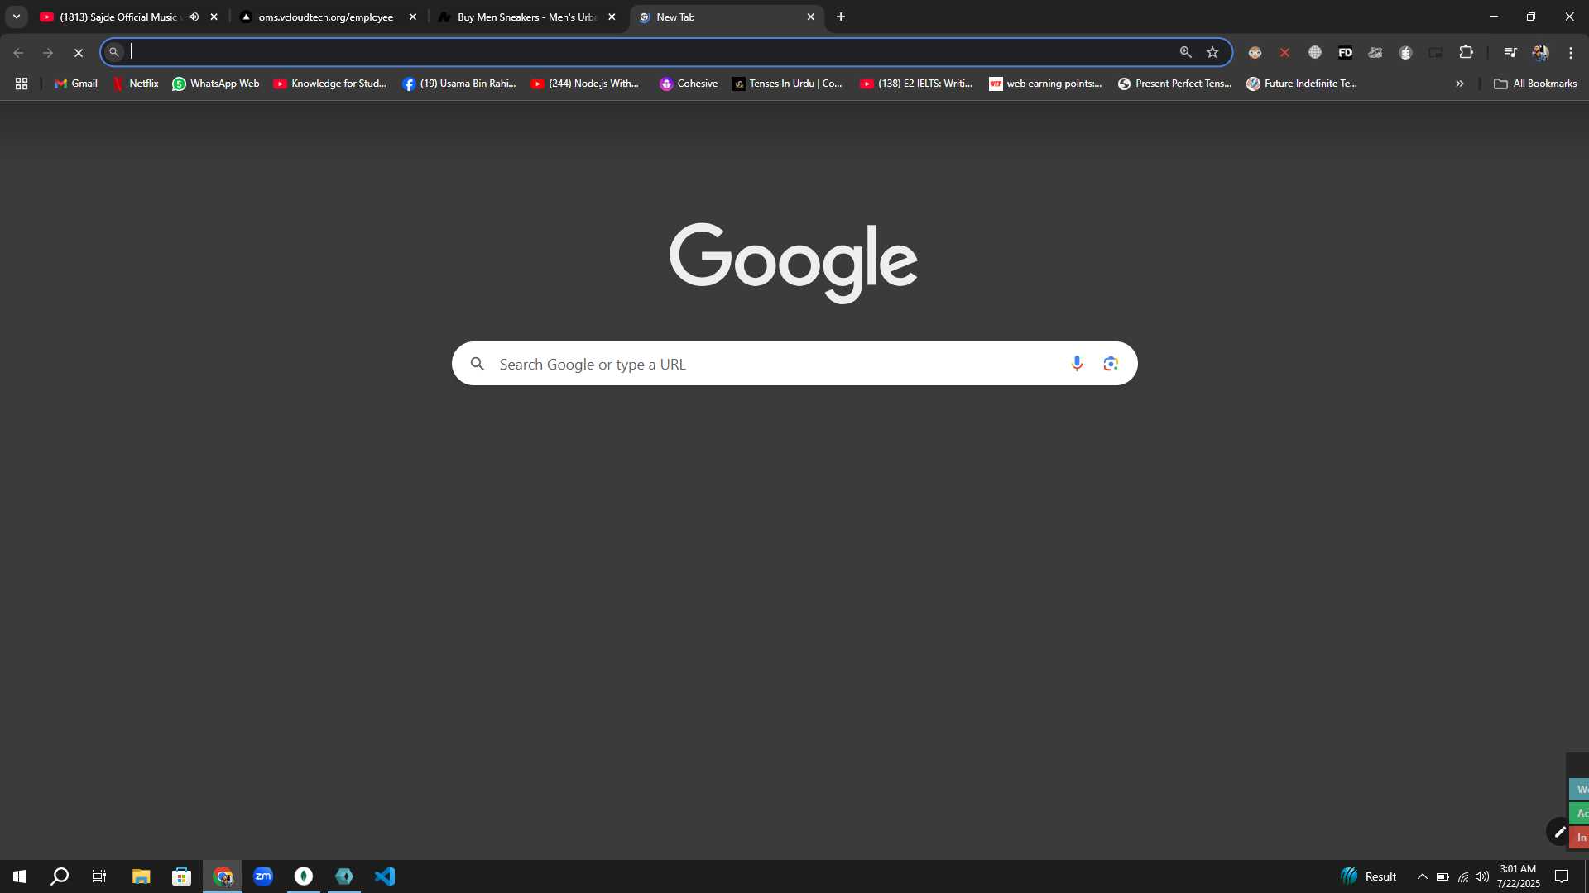Viewport: 1589px width, 893px height.
Task: Open the Apps grid in bookmarks bar
Action: pos(22,84)
